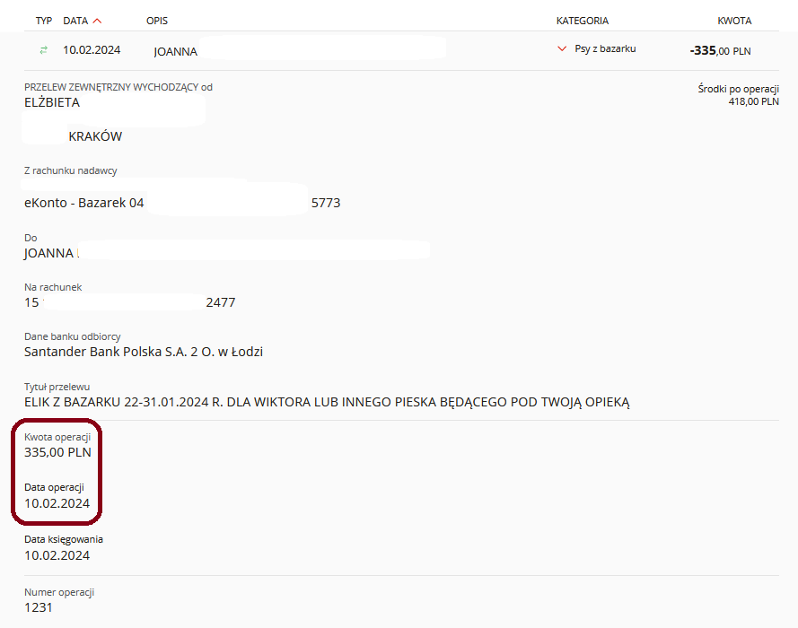Sort by the TYP column header
The image size is (798, 628).
pyautogui.click(x=44, y=21)
